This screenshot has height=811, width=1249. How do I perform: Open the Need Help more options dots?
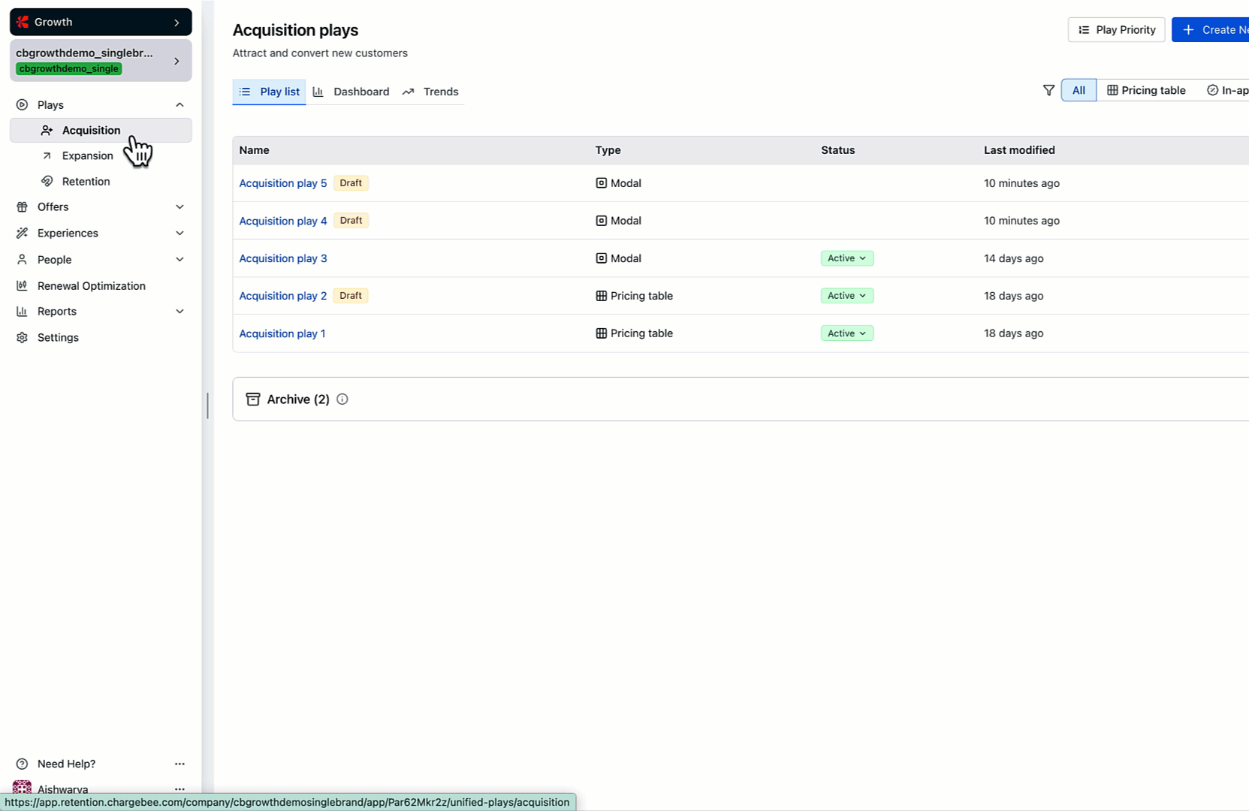pyautogui.click(x=180, y=764)
